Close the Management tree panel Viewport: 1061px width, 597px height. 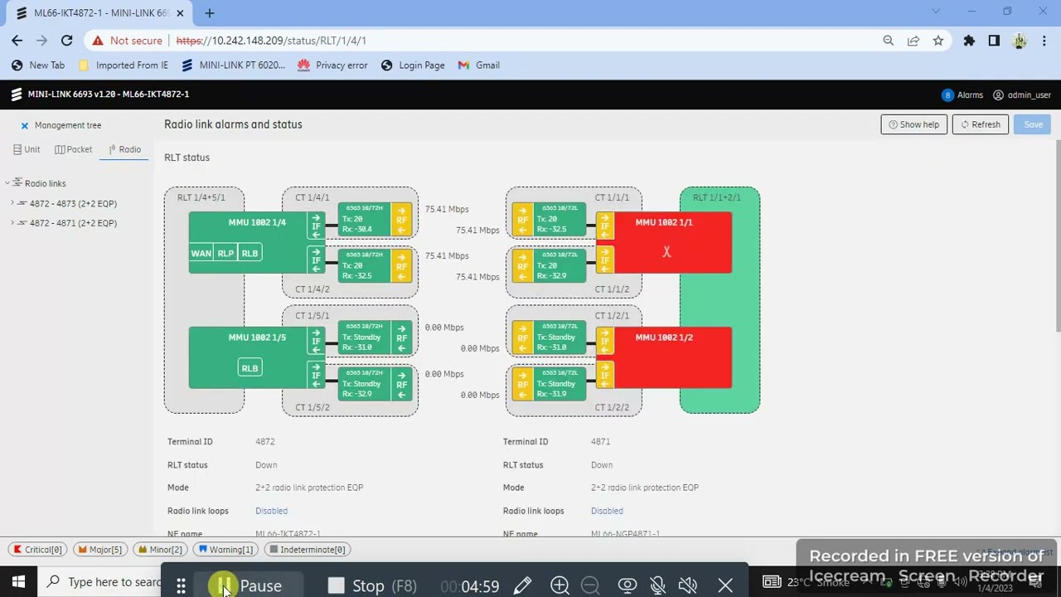(x=24, y=125)
